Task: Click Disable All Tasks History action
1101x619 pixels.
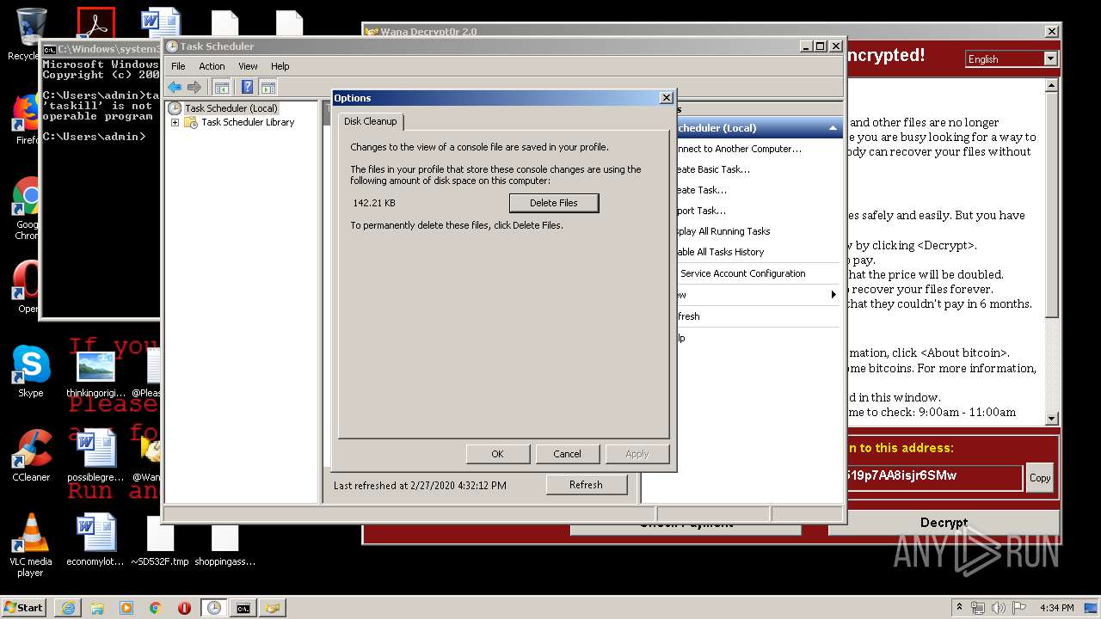Action: 720,252
